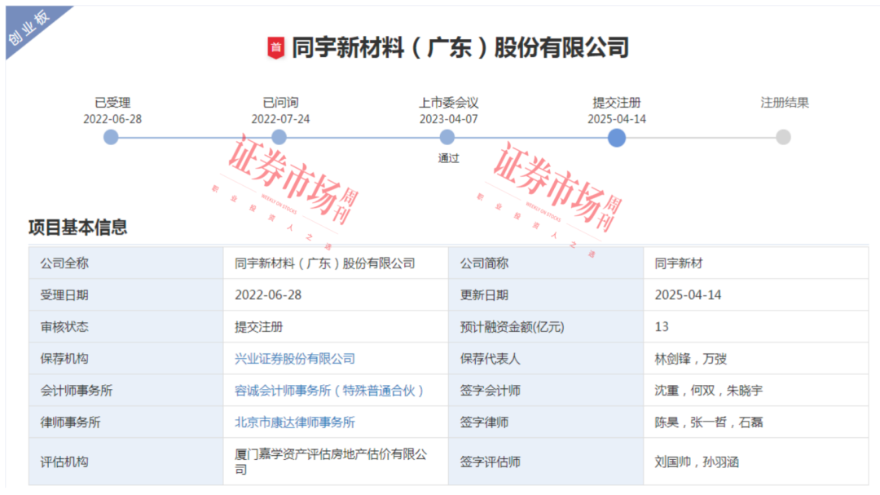Open the 兴业证券股份有限公司 link
880x495 pixels.
click(x=295, y=359)
